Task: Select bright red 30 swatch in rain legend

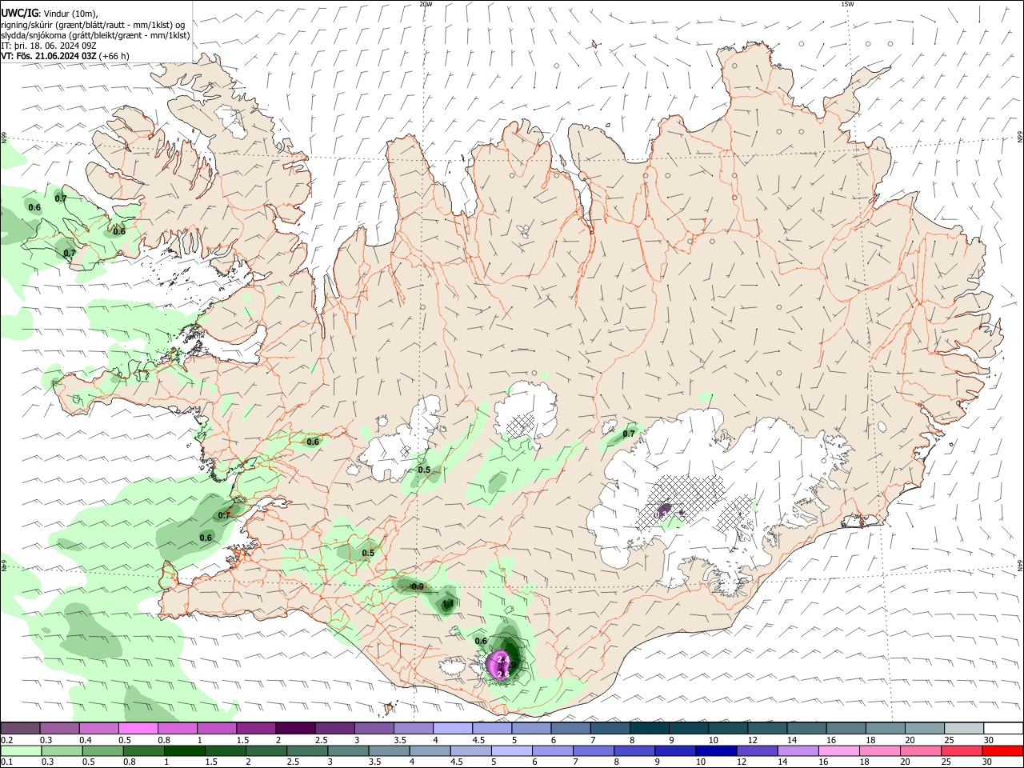Action: coord(1002,750)
